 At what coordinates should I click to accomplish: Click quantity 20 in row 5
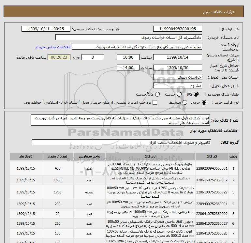(x=58, y=214)
